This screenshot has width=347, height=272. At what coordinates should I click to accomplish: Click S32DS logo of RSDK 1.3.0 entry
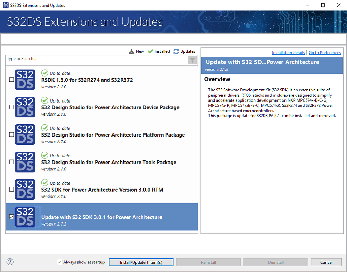(25, 80)
